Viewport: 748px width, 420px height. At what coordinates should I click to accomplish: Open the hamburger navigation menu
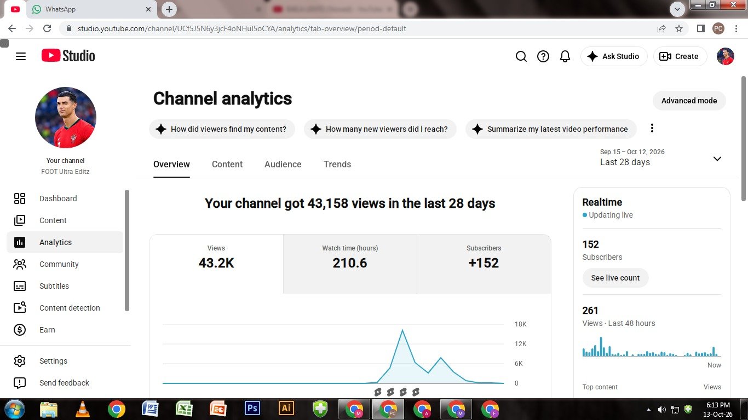tap(21, 56)
